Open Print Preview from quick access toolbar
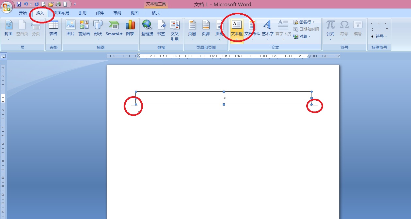The height and width of the screenshot is (219, 411). (44, 4)
